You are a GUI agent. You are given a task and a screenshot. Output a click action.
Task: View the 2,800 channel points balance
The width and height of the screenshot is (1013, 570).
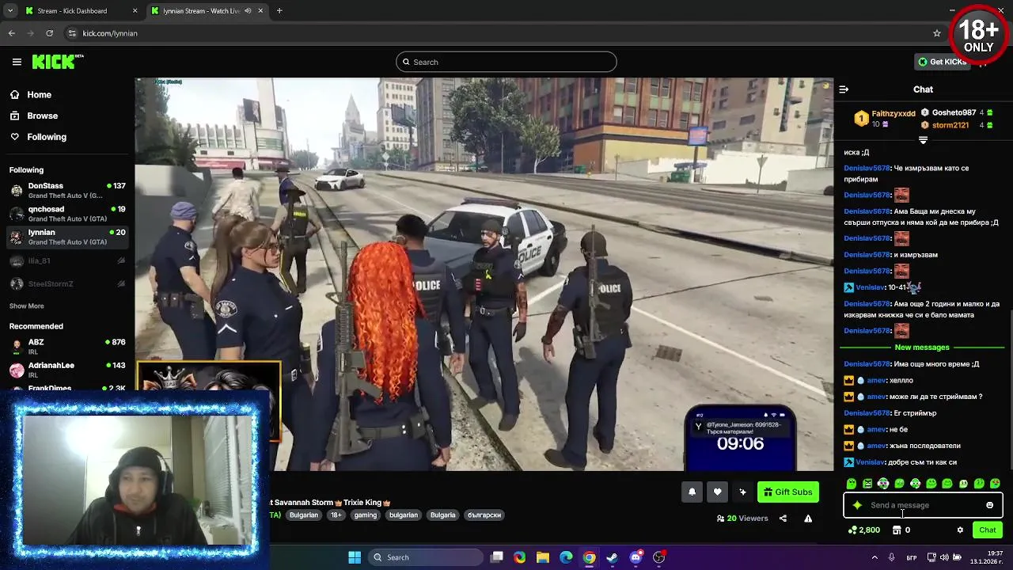(863, 530)
